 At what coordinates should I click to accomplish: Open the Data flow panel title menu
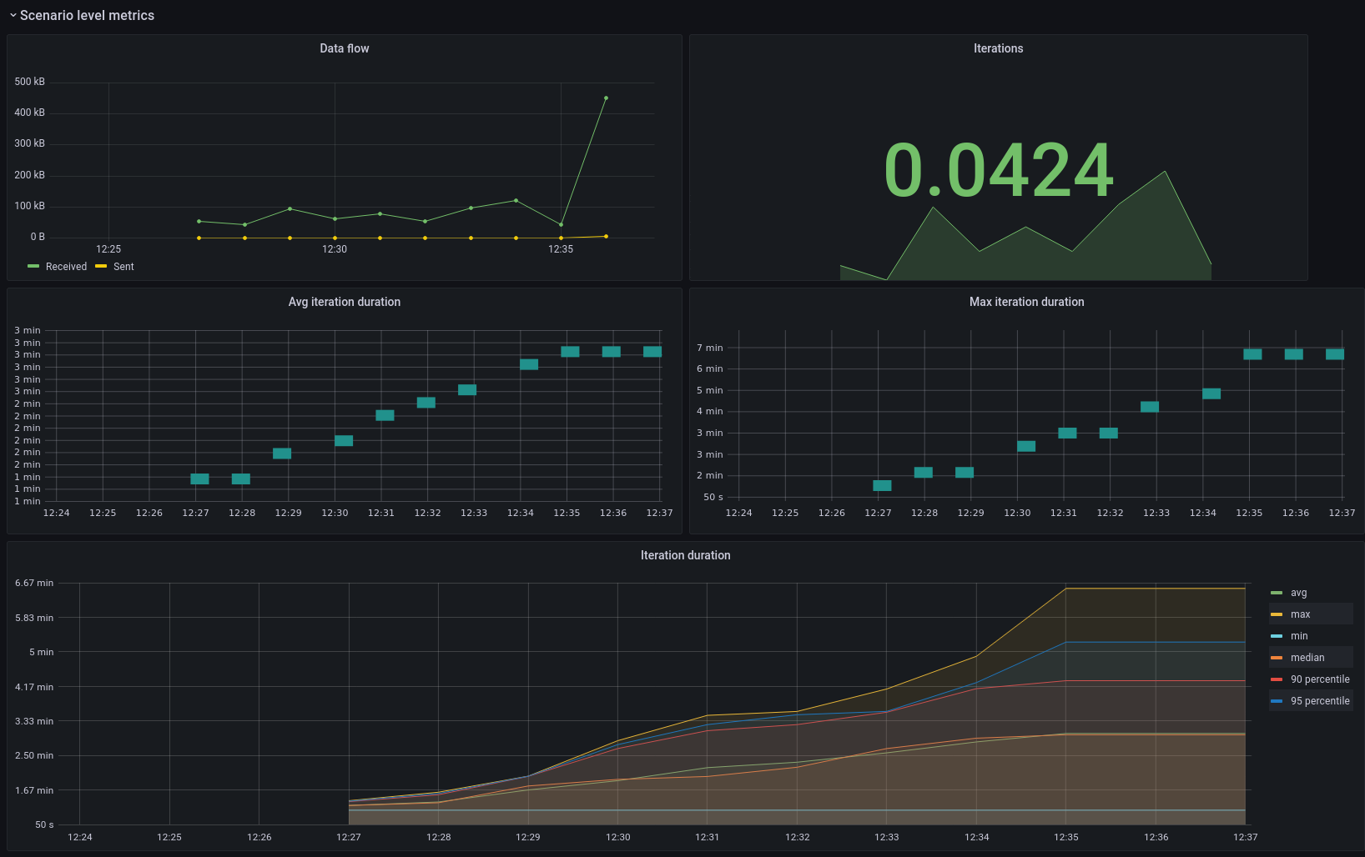[344, 48]
